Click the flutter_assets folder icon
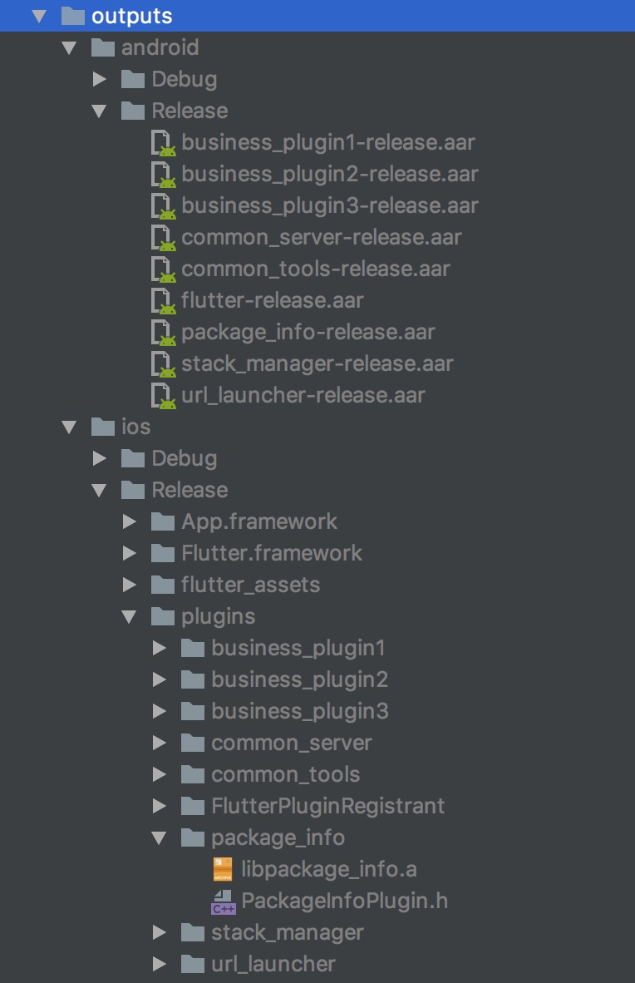635x983 pixels. click(163, 585)
